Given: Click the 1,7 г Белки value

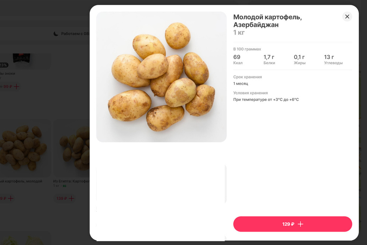Looking at the screenshot, I should [269, 57].
